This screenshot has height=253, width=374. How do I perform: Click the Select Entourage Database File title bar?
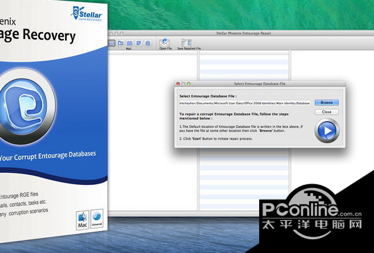tap(259, 84)
